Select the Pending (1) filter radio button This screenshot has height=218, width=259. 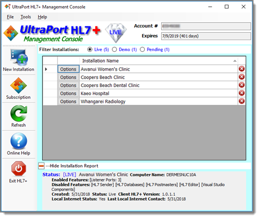pos(142,50)
